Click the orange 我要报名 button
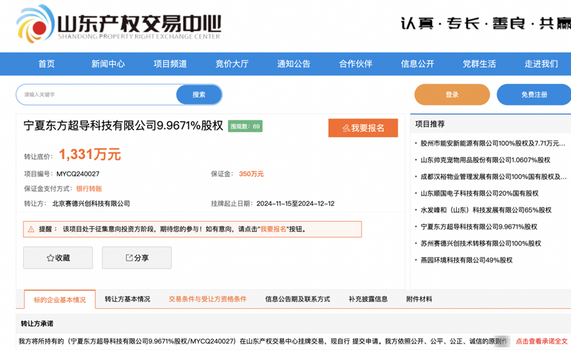571x350 pixels. coord(363,128)
